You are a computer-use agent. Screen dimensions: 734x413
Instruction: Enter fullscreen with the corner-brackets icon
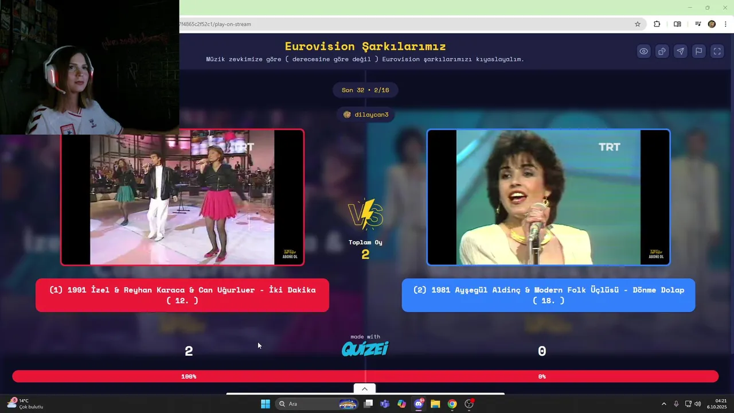click(717, 51)
